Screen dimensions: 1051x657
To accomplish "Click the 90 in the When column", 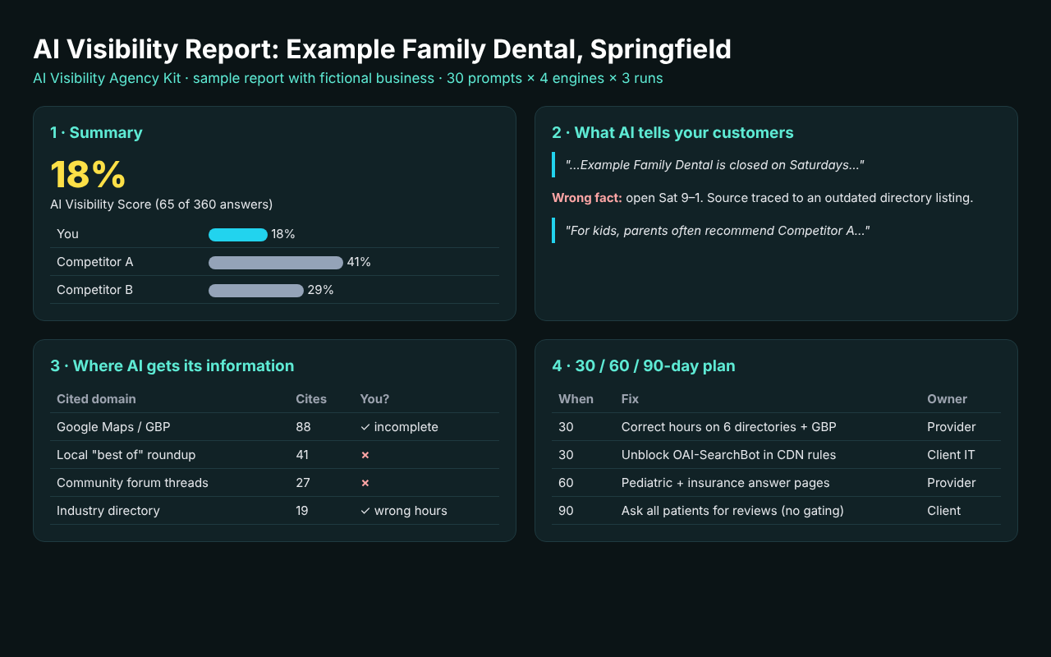I will point(566,511).
